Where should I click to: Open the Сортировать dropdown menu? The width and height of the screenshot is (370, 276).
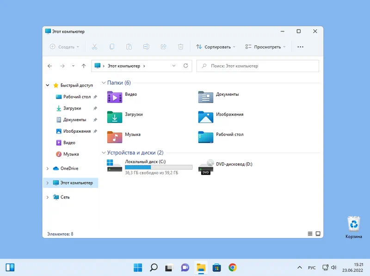point(216,47)
